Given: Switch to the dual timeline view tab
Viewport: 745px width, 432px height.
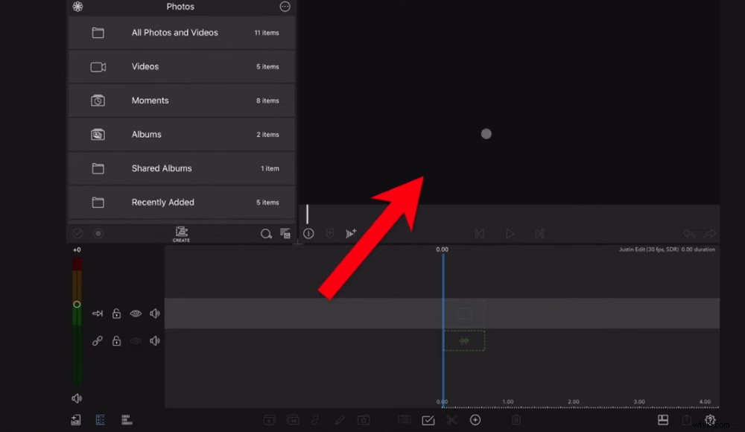Looking at the screenshot, I should tap(127, 419).
